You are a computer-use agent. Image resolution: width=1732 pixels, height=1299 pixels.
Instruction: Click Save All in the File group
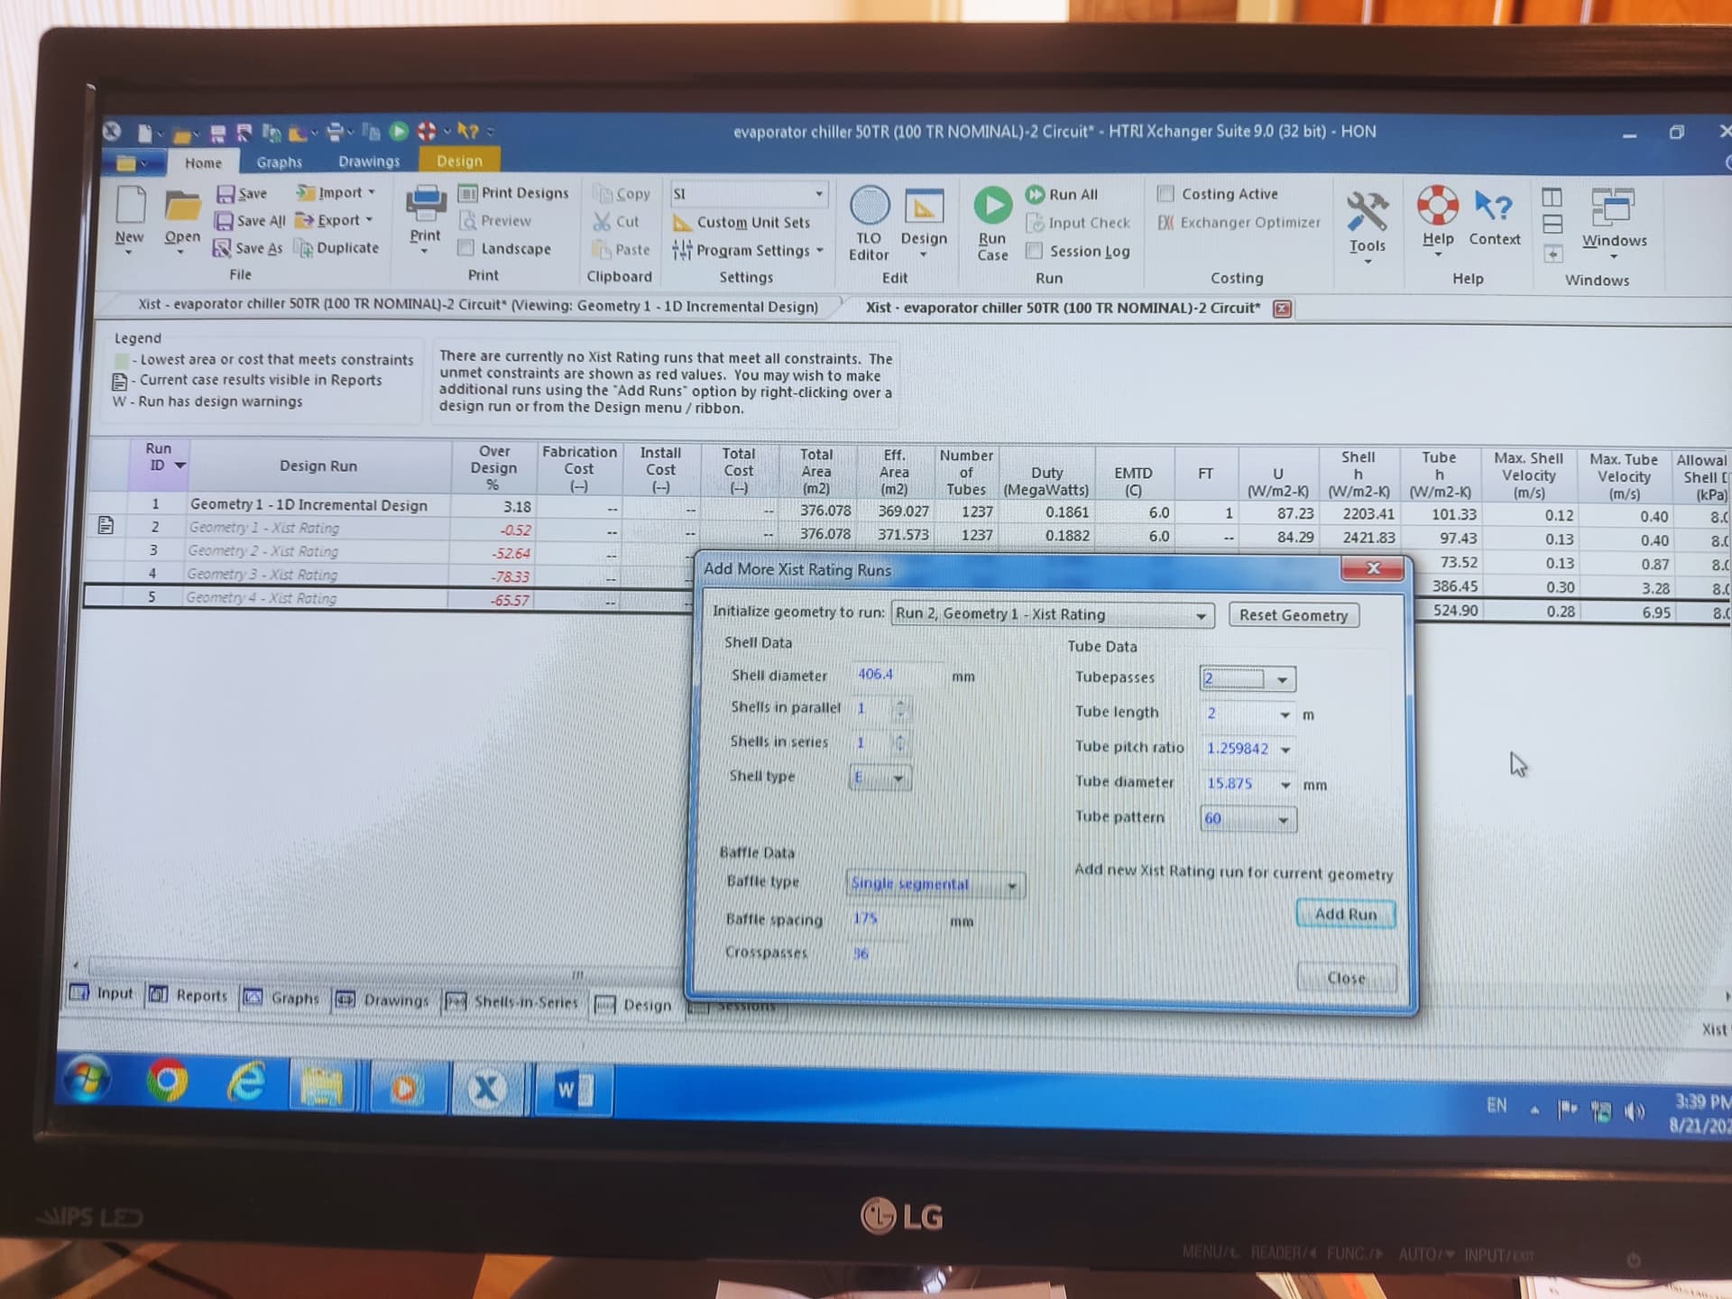point(250,221)
